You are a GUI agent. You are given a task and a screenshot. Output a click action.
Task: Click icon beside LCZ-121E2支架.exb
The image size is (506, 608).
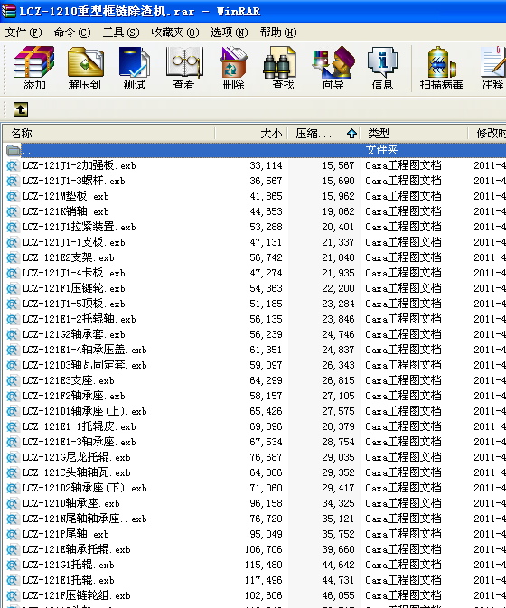pos(13,257)
